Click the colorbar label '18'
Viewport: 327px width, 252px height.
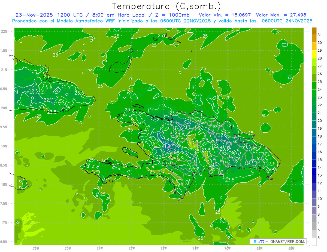point(320,136)
